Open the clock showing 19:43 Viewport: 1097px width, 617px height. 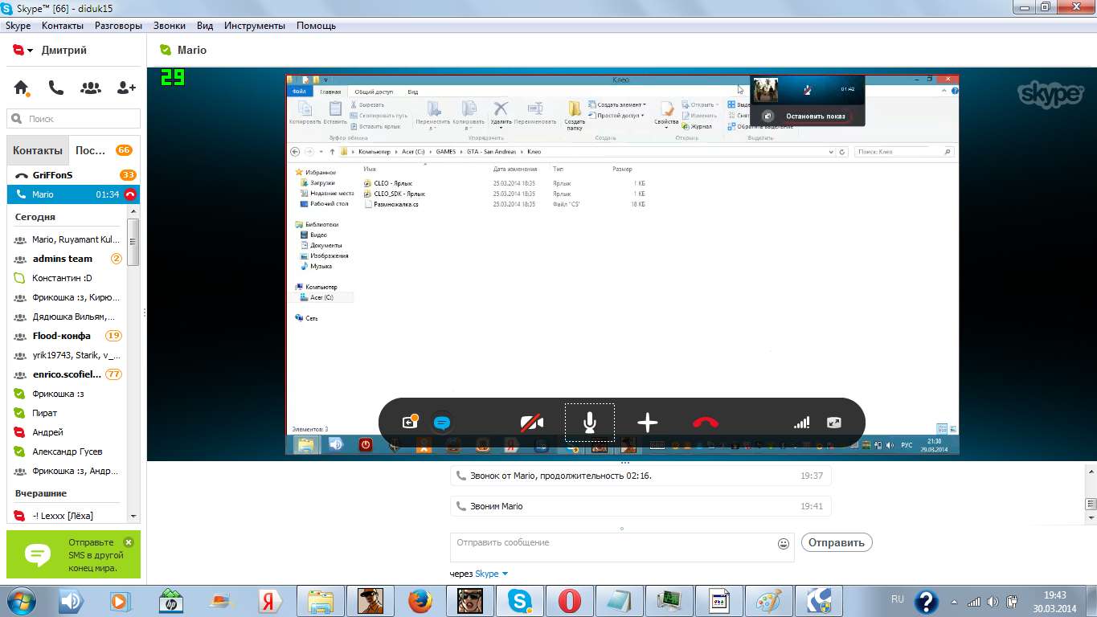point(1054,600)
